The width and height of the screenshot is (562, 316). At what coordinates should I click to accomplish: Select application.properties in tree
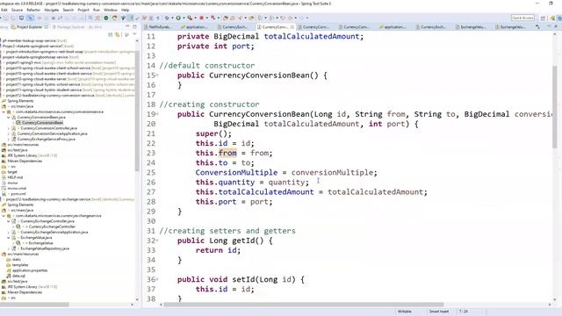point(30,270)
